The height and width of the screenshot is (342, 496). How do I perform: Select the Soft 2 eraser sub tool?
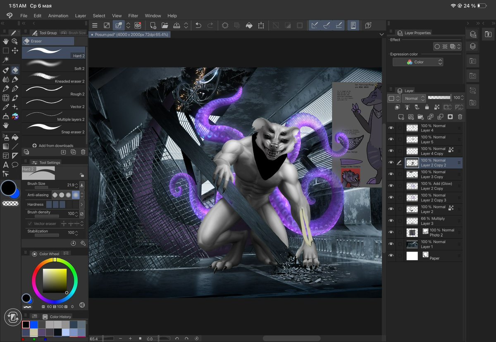[54, 65]
